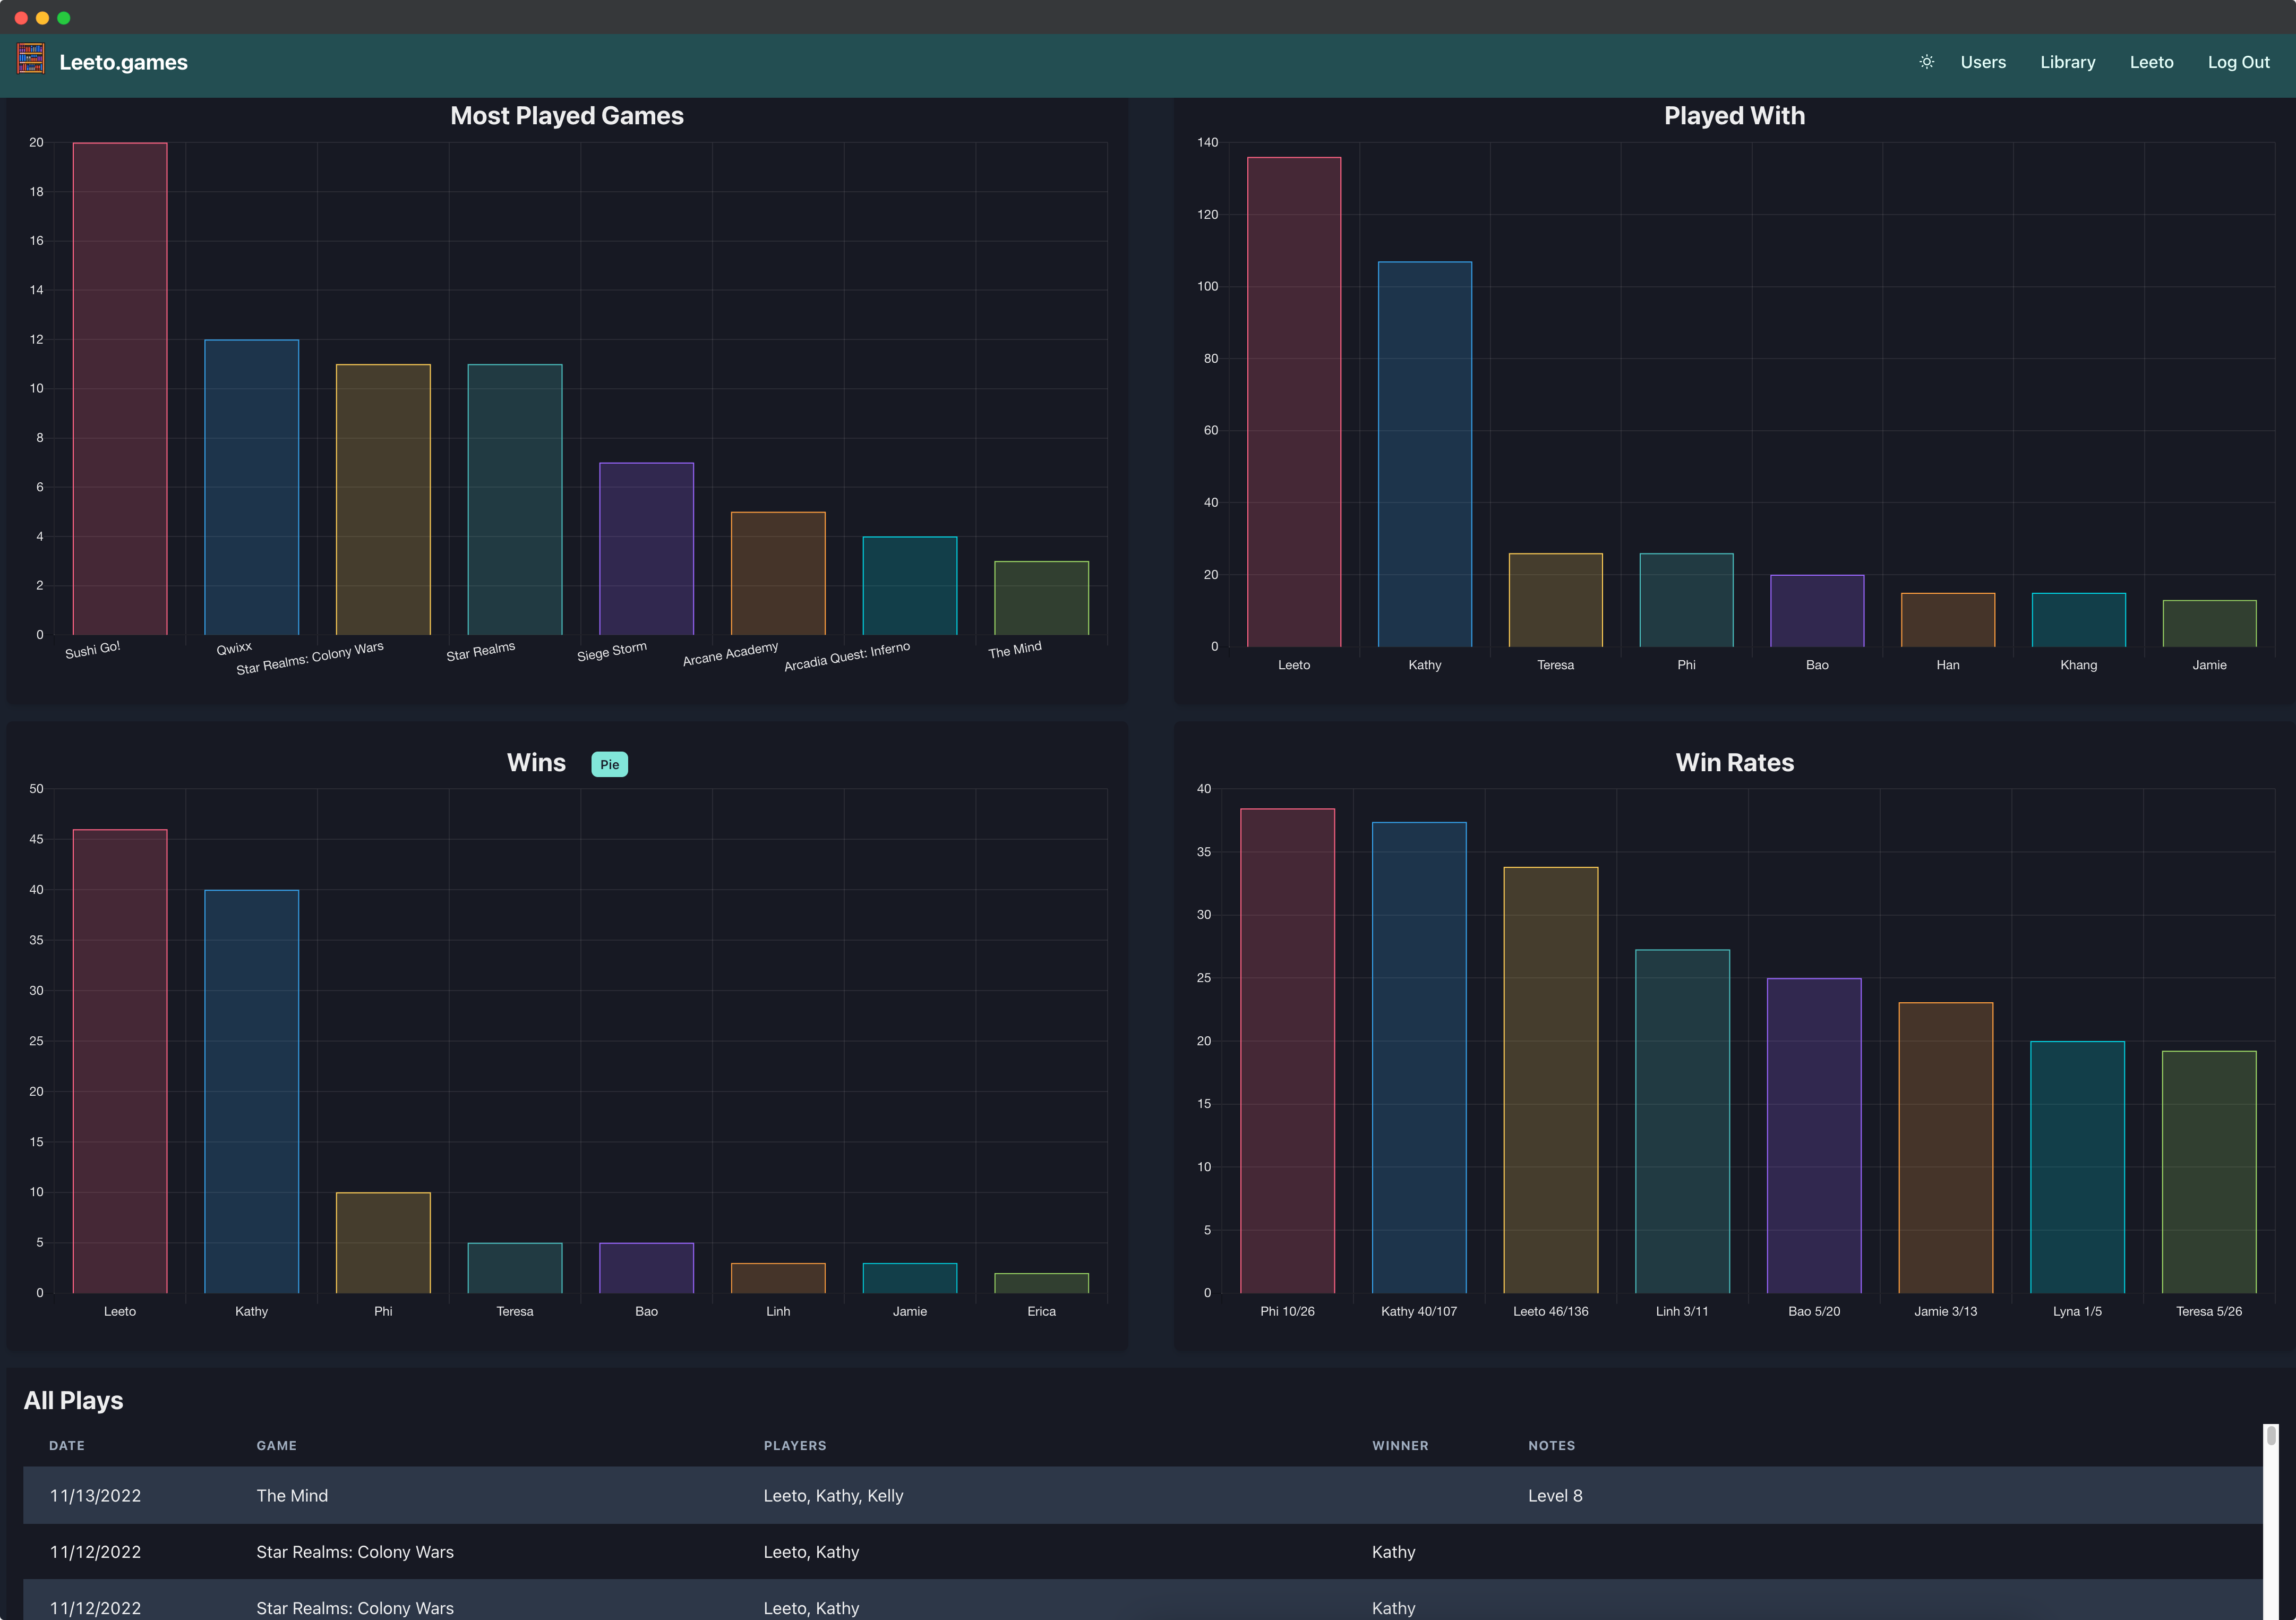Screen dimensions: 2296x1620
Task: Click the Teresa bar in Wins chart
Action: pyautogui.click(x=515, y=1268)
